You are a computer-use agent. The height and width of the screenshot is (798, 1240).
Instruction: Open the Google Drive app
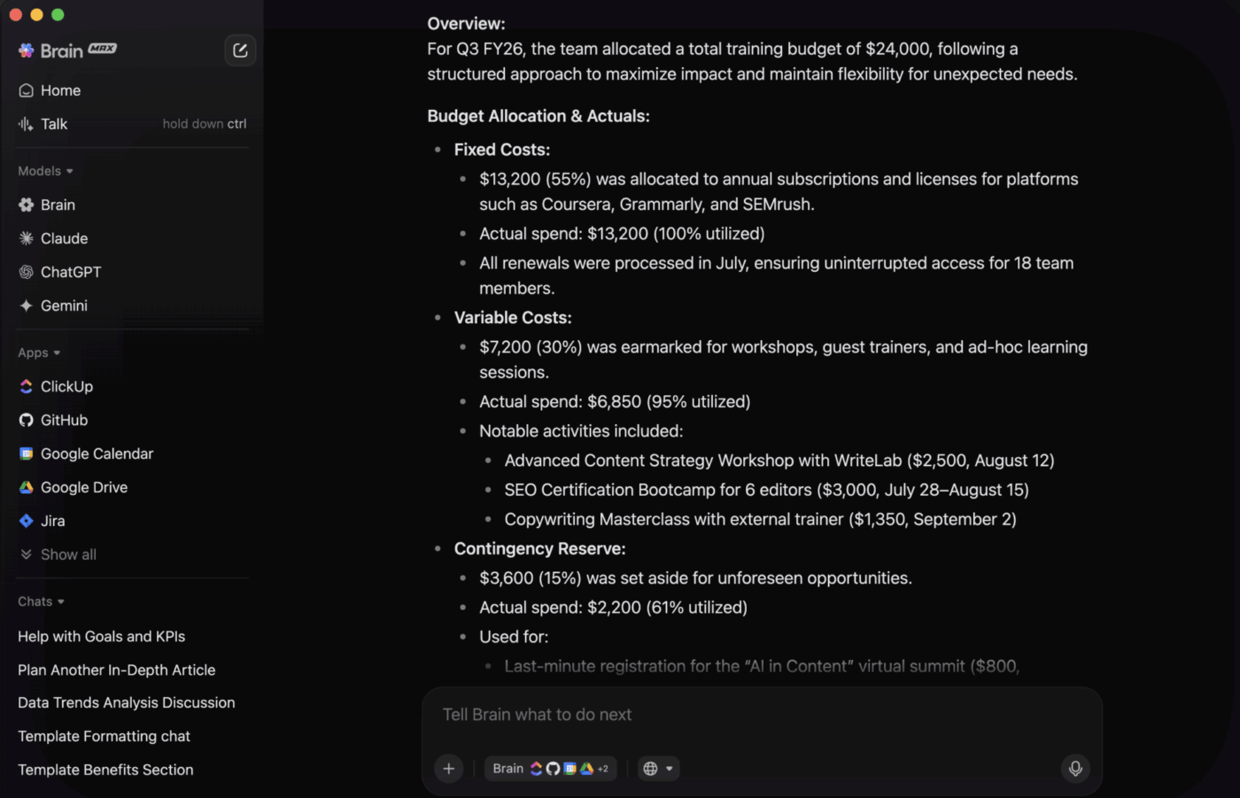click(x=133, y=487)
